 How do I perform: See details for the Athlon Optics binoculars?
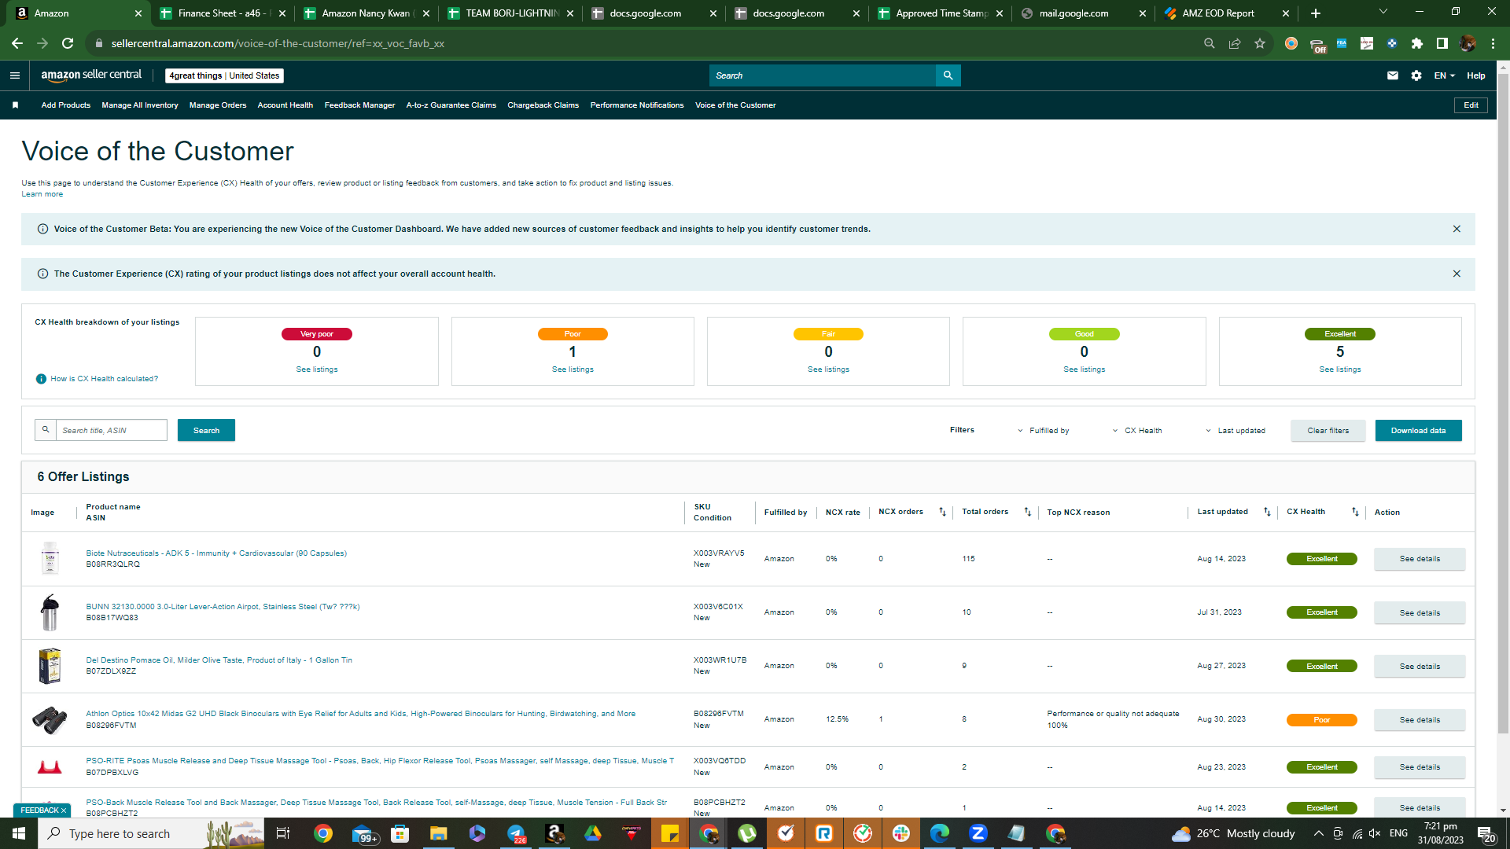1420,720
